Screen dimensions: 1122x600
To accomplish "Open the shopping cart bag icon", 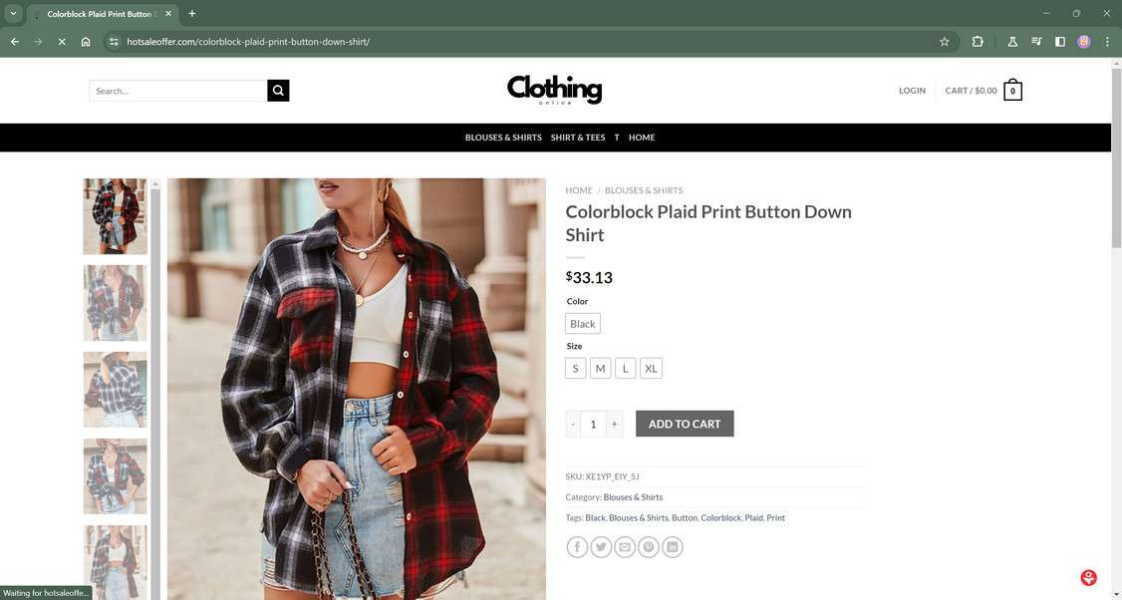I will click(1012, 91).
